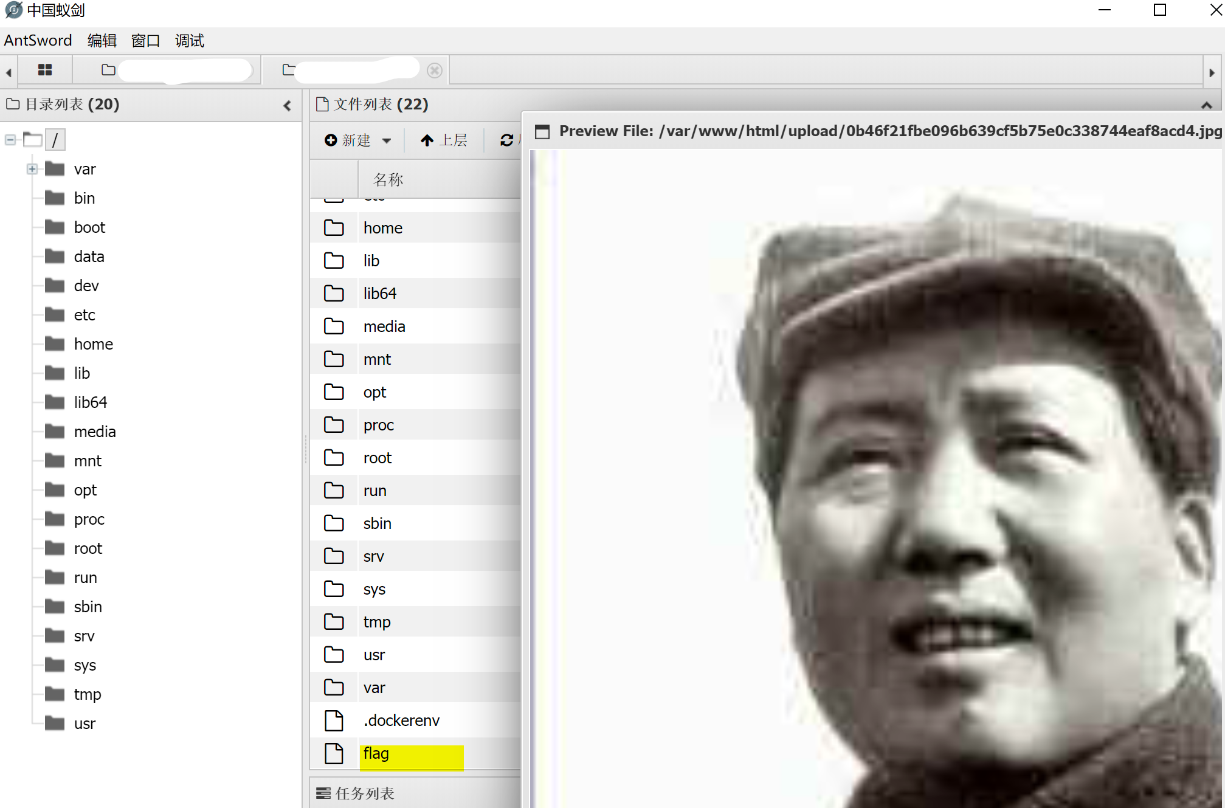The width and height of the screenshot is (1225, 808).
Task: Select lib row in file list
Action: pyautogui.click(x=415, y=261)
